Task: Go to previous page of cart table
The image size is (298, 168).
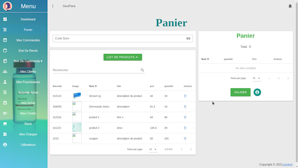Action: point(279,78)
